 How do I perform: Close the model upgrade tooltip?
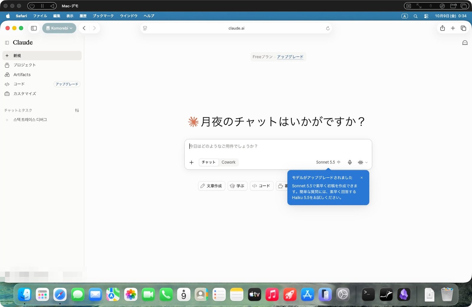pos(362,178)
